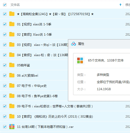Uncheck the 01【视频】xiao说 1-5季 checkbox
The image size is (130, 133).
pos(5,24)
